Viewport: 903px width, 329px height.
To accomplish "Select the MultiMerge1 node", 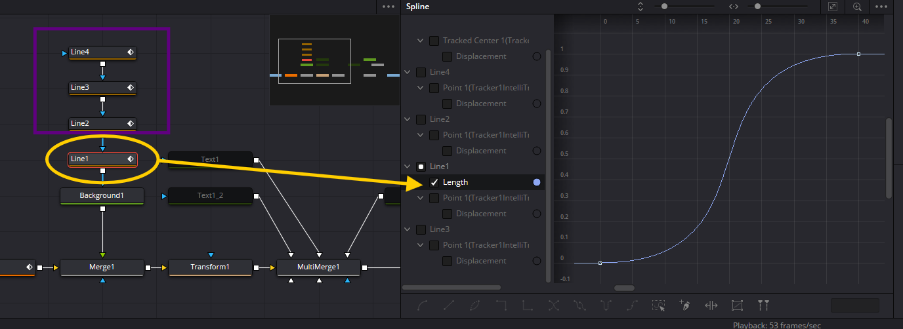I will pyautogui.click(x=318, y=267).
